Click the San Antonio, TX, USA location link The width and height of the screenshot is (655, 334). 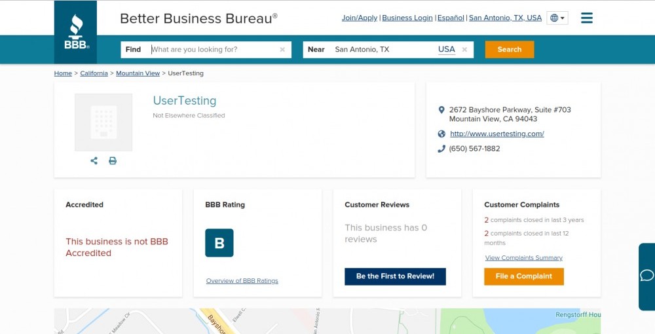505,18
